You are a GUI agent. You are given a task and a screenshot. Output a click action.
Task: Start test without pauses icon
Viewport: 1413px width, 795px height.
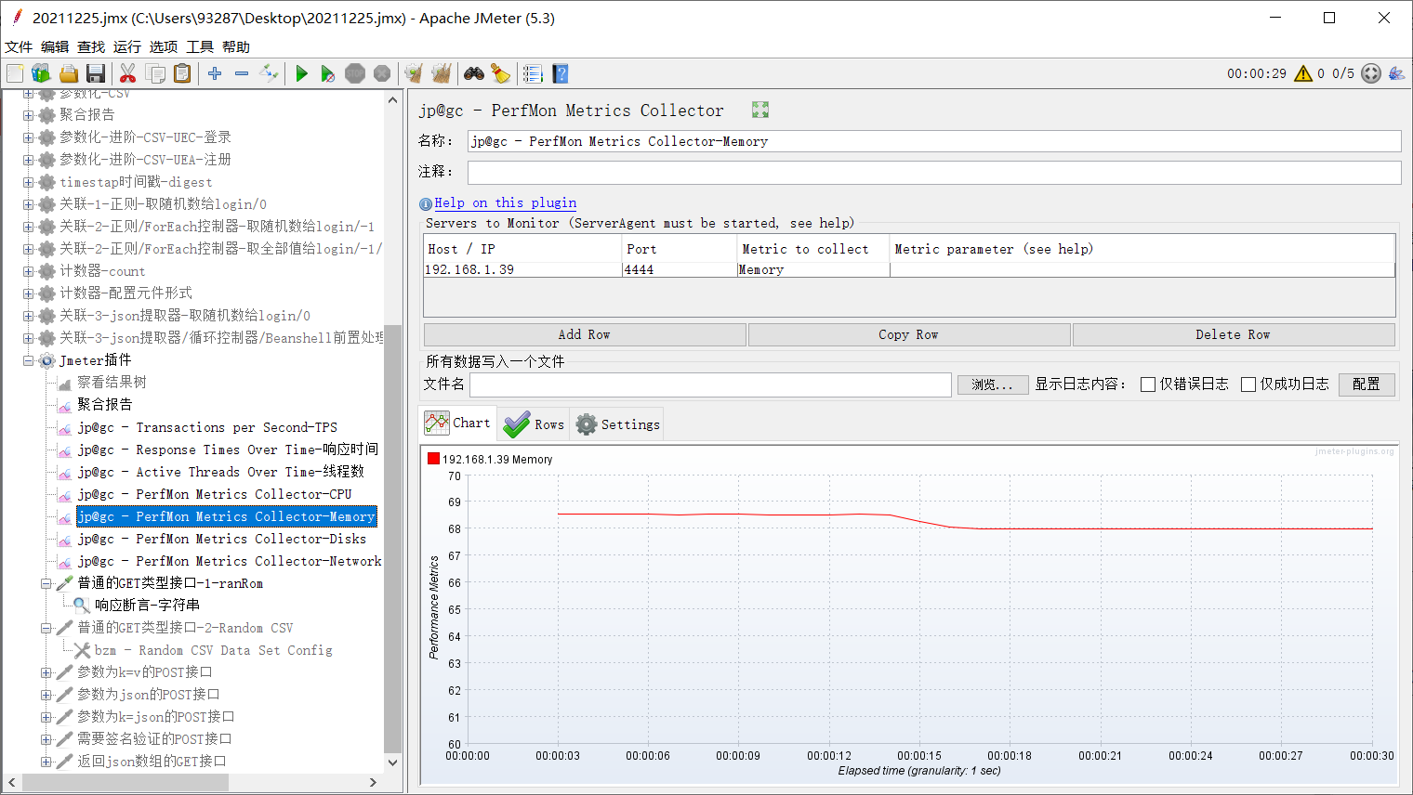coord(327,73)
